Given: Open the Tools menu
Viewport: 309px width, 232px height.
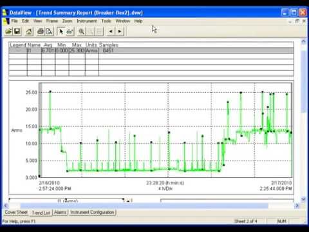Looking at the screenshot, I should click(x=106, y=21).
